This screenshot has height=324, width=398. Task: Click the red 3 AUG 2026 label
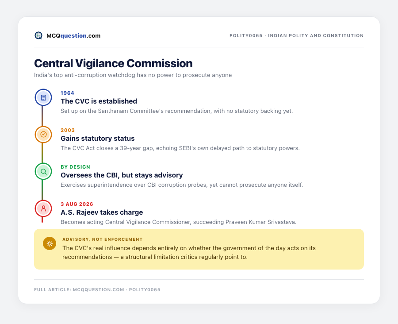click(x=77, y=204)
